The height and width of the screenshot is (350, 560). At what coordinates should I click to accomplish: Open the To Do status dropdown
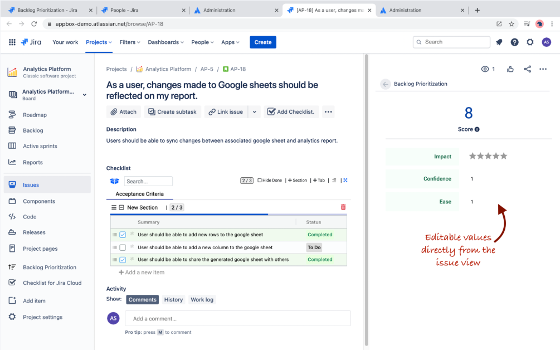pyautogui.click(x=314, y=247)
